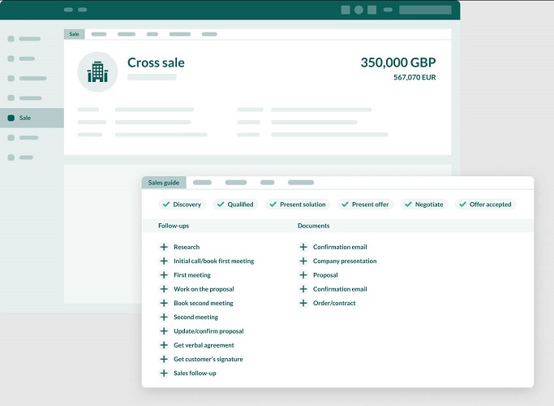Image resolution: width=554 pixels, height=406 pixels.
Task: Switch to the Sale tab at top
Action: (x=74, y=34)
